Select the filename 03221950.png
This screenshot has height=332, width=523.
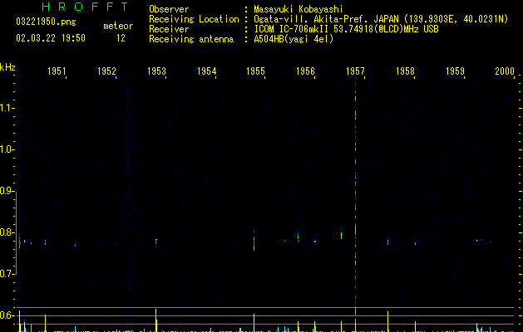point(46,22)
